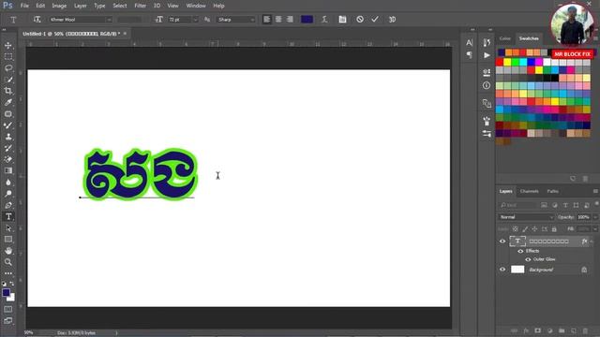Click the 50% zoom level field in status bar
This screenshot has height=337, width=600.
[x=29, y=333]
